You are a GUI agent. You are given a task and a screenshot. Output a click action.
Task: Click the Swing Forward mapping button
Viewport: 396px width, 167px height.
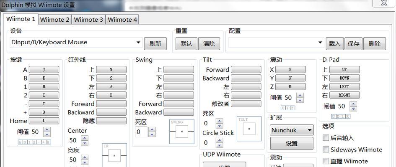[179, 104]
